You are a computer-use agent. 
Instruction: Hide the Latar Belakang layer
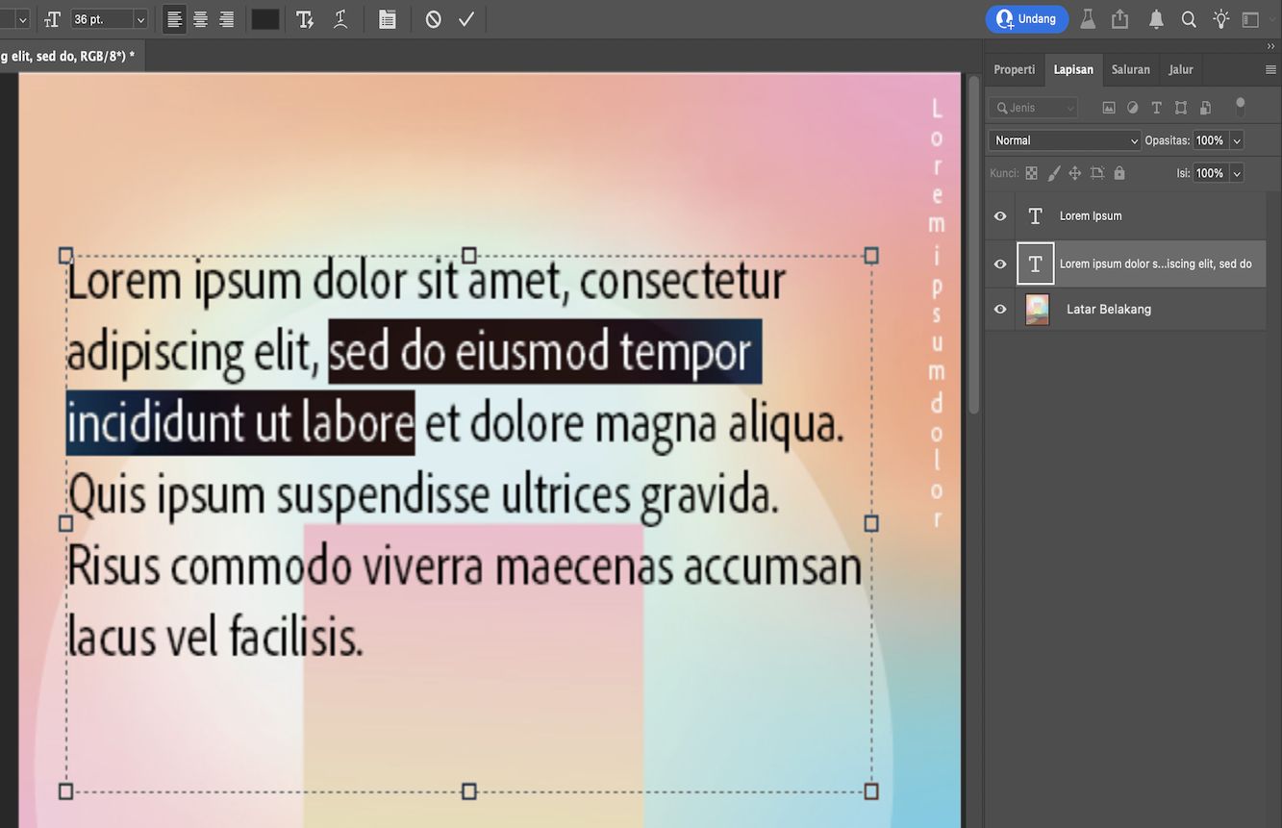click(x=999, y=309)
